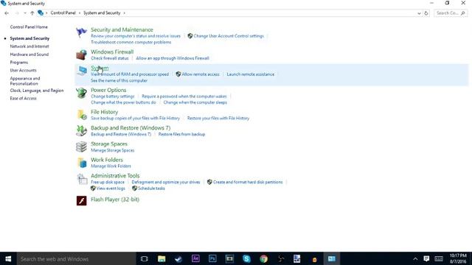The height and width of the screenshot is (265, 472).
Task: Click See the name of this computer
Action: pos(119,80)
